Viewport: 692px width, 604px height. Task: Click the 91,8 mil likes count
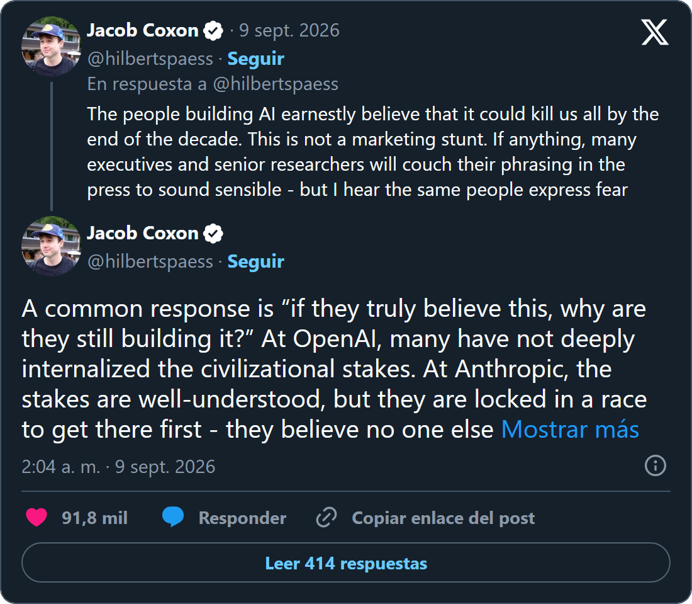pyautogui.click(x=94, y=518)
